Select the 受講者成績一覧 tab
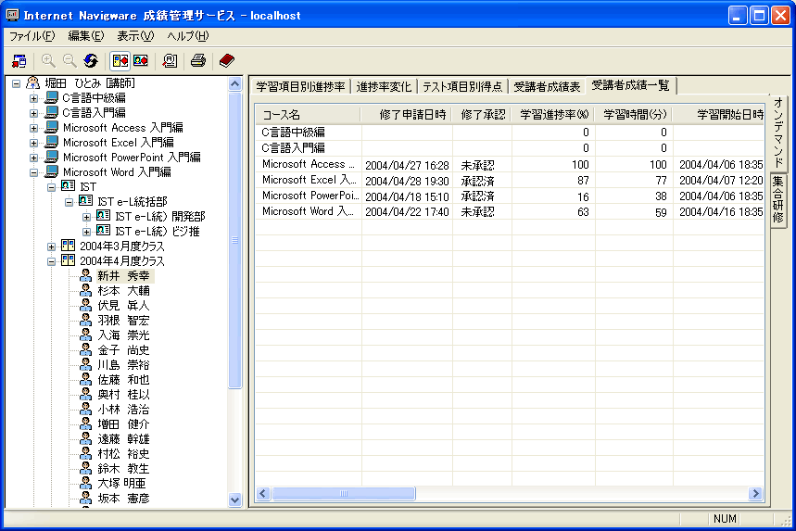 630,85
